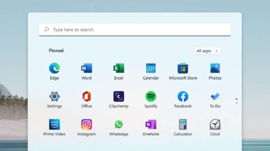The width and height of the screenshot is (270, 151).
Task: Open the To Do checkmark icon
Action: click(215, 97)
